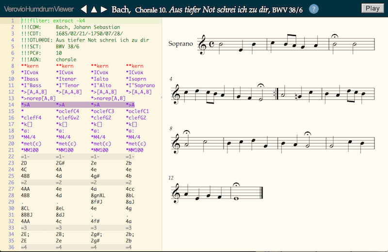388x252 pixels.
Task: Click the '*Ialto' instrument token
Action: click(x=99, y=79)
